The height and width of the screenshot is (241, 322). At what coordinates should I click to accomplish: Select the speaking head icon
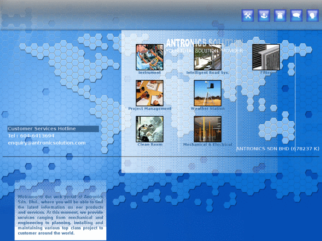312,15
